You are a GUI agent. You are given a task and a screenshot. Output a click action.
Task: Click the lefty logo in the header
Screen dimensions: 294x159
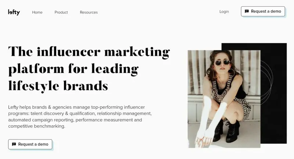pyautogui.click(x=14, y=12)
